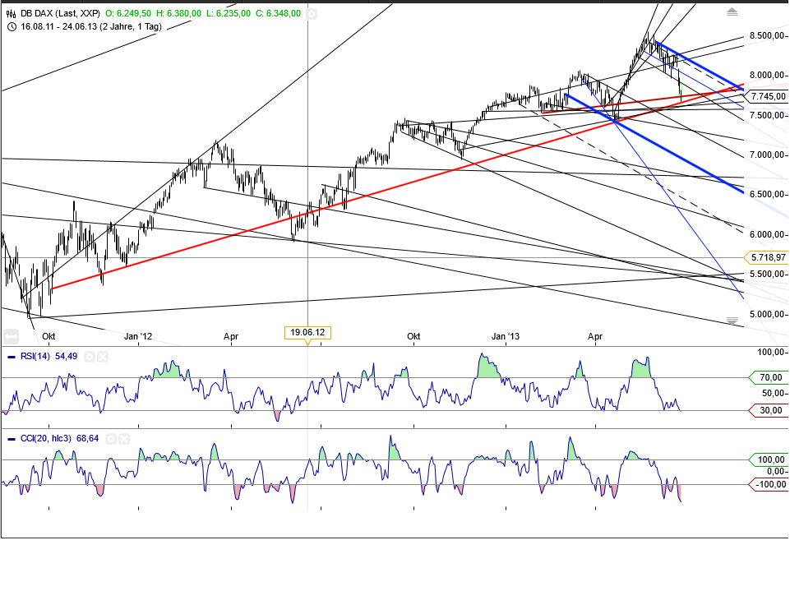Toggle the faded circle icon after the OHLC values
Image resolution: width=790 pixels, height=614 pixels.
(x=312, y=13)
